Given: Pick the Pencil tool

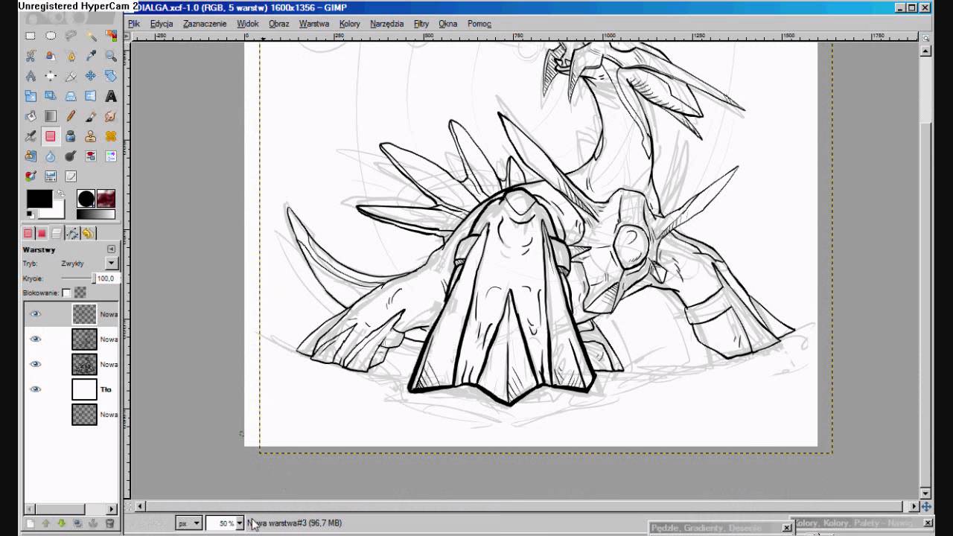Looking at the screenshot, I should pyautogui.click(x=71, y=116).
